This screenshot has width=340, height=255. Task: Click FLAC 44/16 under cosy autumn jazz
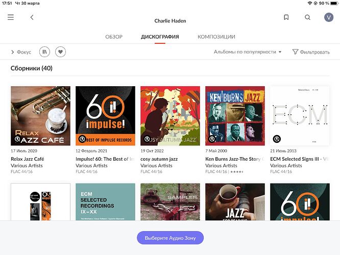pyautogui.click(x=151, y=171)
